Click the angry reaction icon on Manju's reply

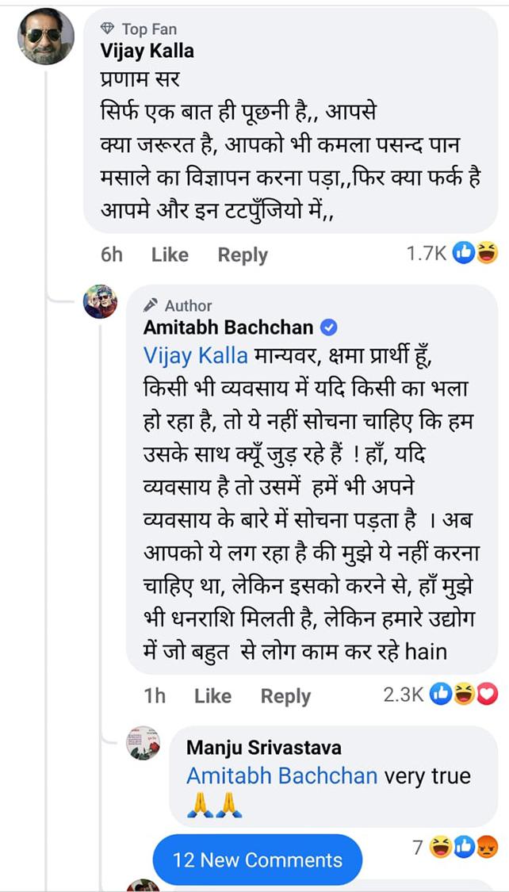(486, 848)
